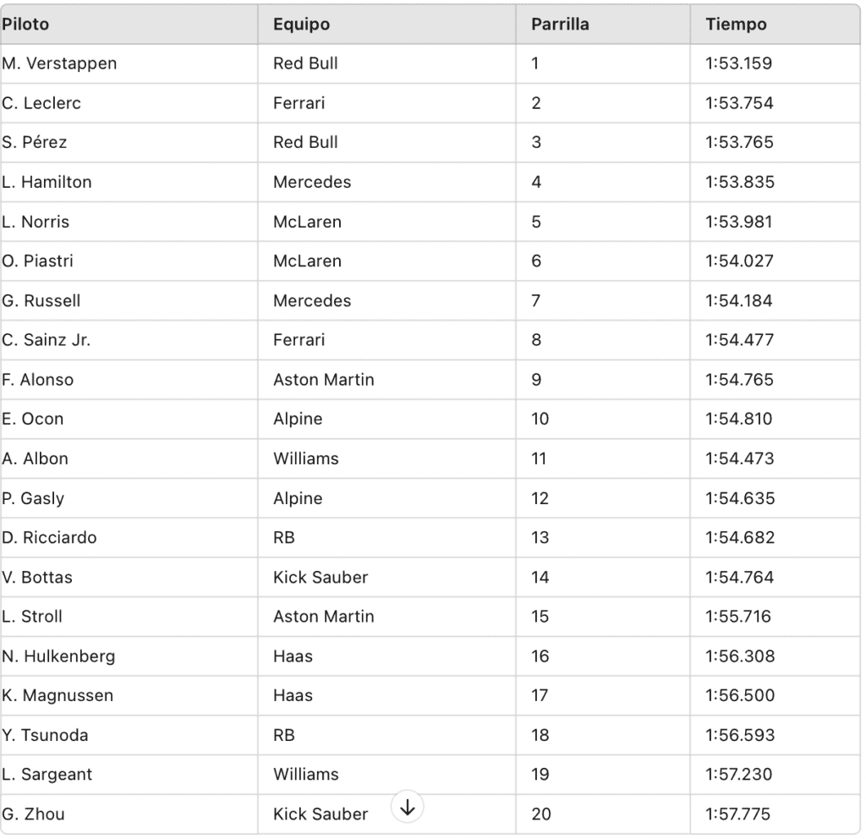Select the D. Ricciardo name cell
866x839 pixels.
click(49, 537)
